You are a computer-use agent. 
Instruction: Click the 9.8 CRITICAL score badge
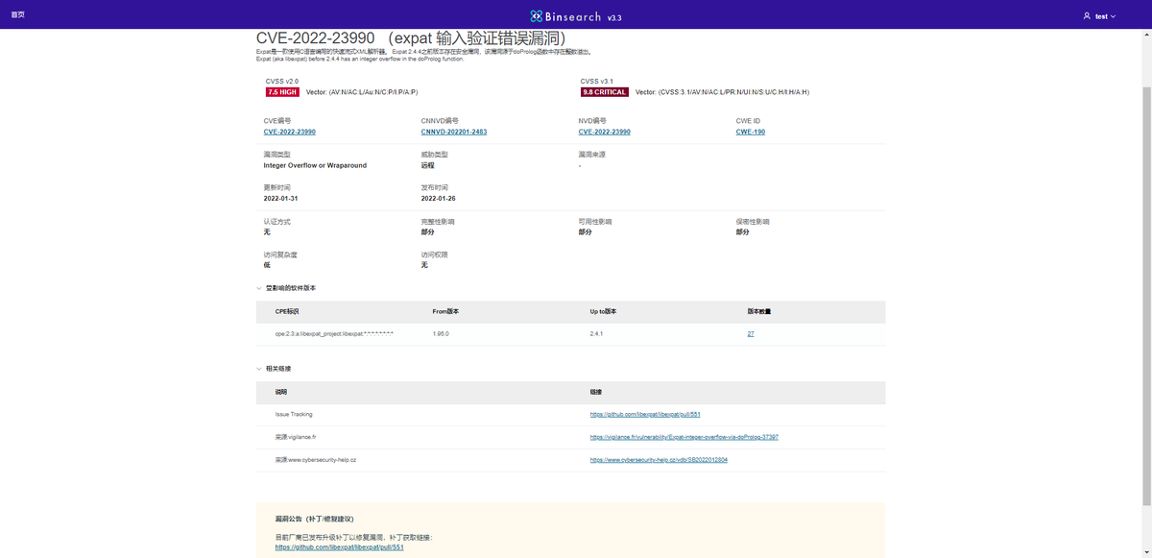pyautogui.click(x=605, y=92)
